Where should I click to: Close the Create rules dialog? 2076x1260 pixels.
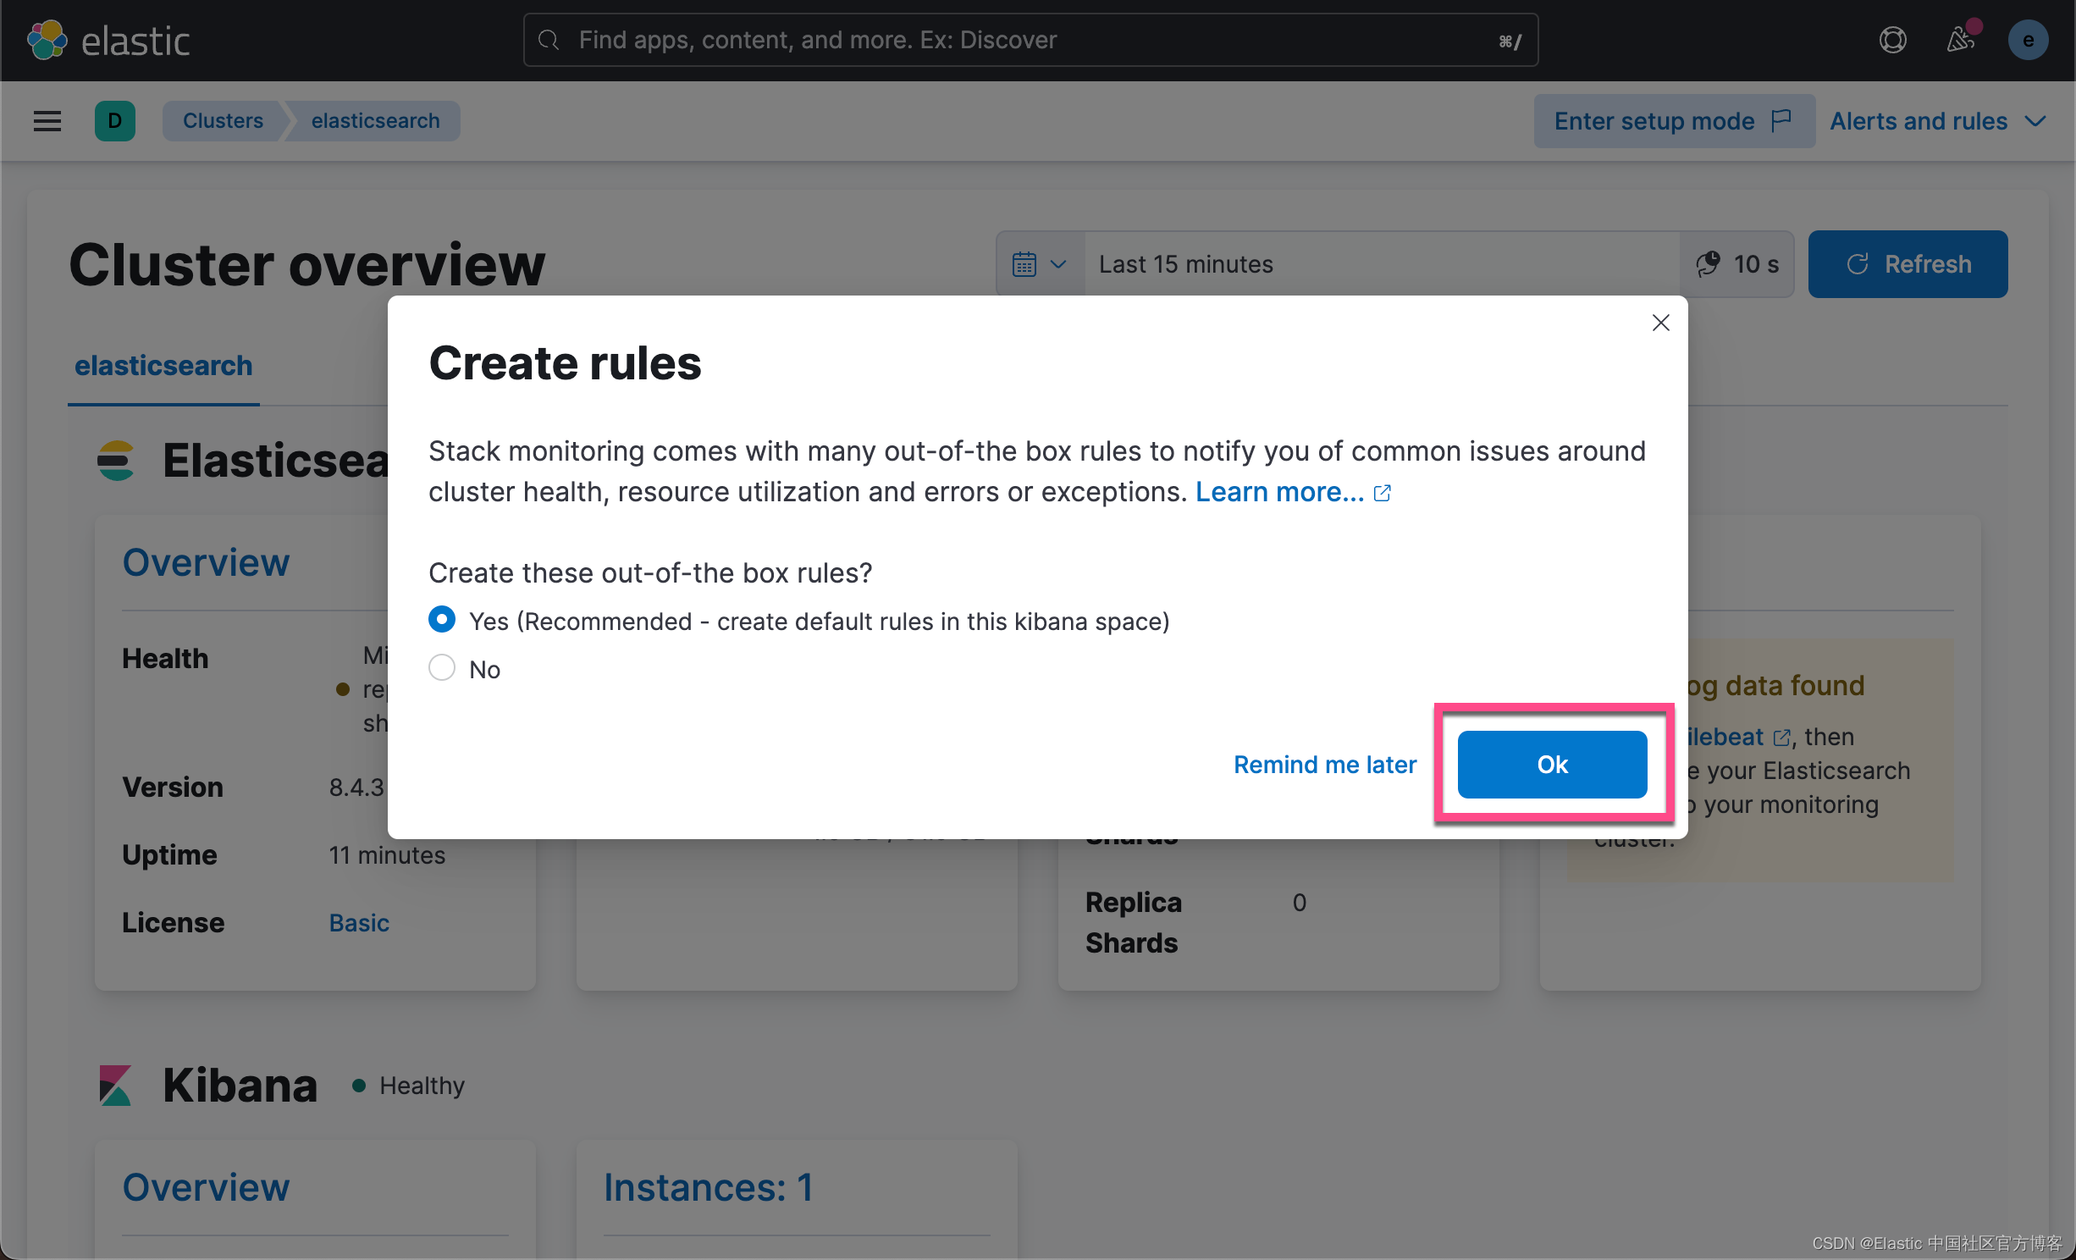point(1660,323)
